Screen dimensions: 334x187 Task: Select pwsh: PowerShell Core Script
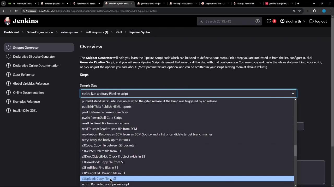tap(187, 118)
